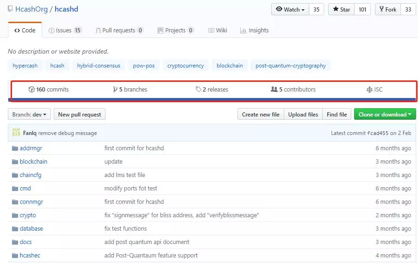Click the blue language bar

click(x=212, y=100)
